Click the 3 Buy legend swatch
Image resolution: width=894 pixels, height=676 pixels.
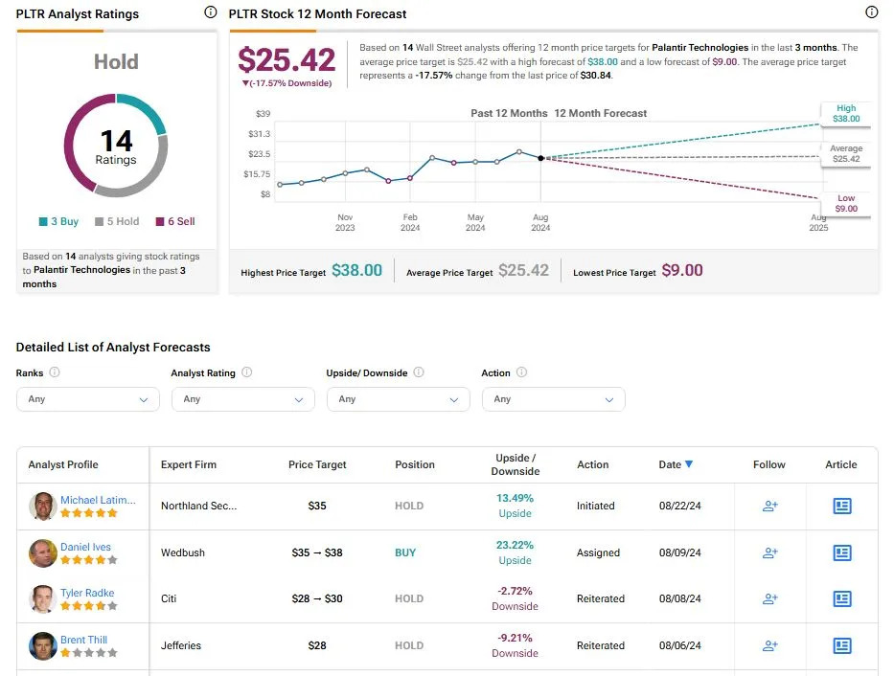pyautogui.click(x=43, y=221)
